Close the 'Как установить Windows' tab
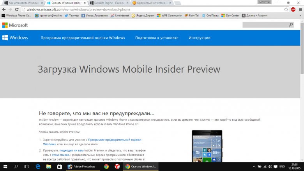The height and width of the screenshot is (171, 304). (x=42, y=3)
